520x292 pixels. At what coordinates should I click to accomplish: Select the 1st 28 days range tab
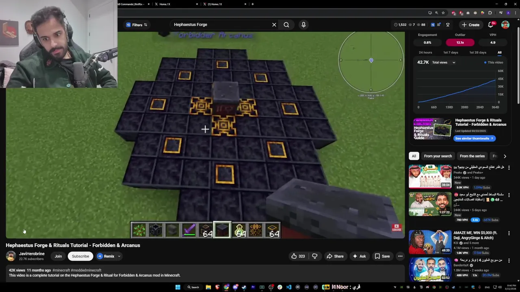(x=478, y=52)
